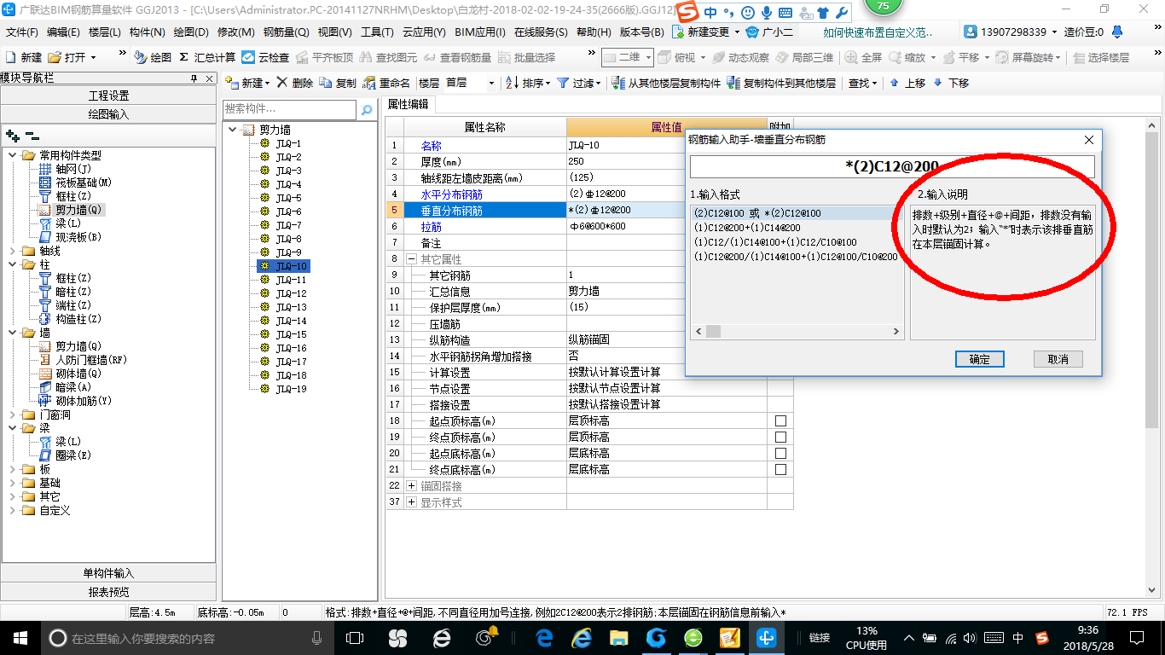Open the 文件(F) menu
The height and width of the screenshot is (655, 1165).
[22, 32]
